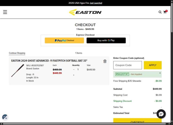
Task: Go back via Continue Shopping
Action: [17, 53]
